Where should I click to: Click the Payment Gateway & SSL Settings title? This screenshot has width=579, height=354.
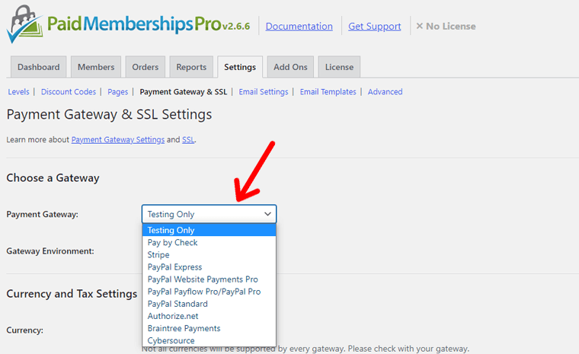pos(109,114)
